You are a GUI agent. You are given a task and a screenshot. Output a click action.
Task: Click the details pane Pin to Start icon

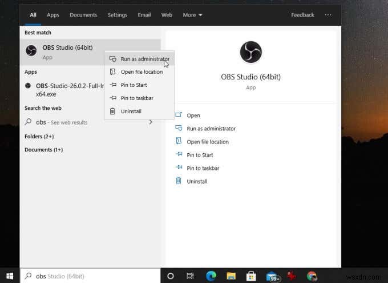pyautogui.click(x=179, y=154)
